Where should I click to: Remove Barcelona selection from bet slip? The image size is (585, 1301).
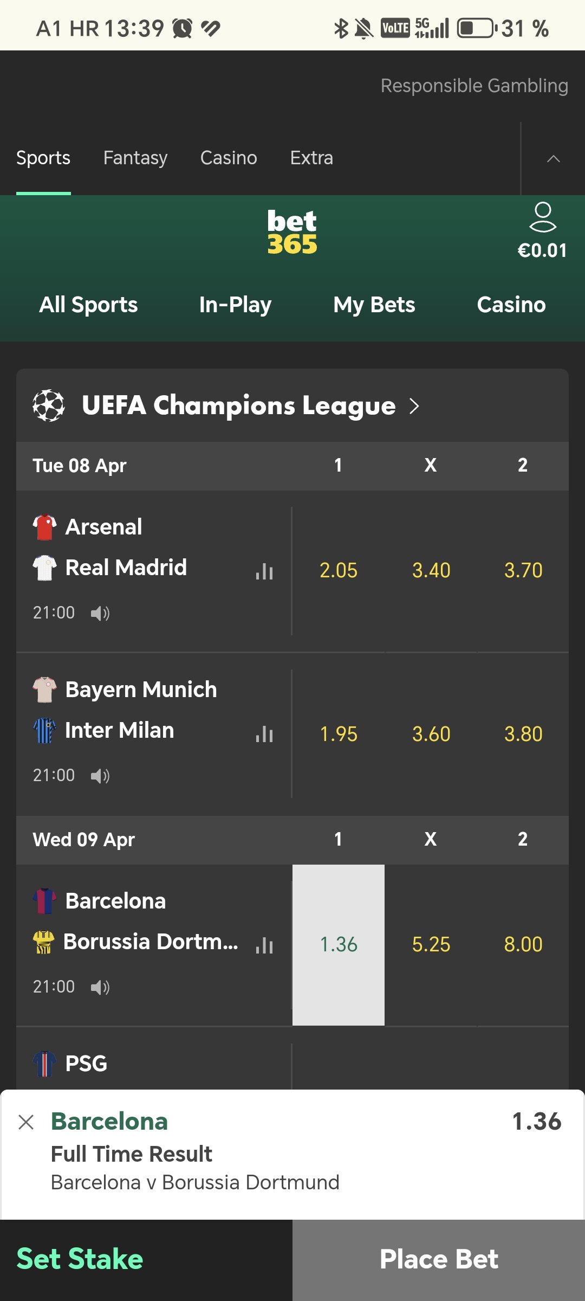(x=26, y=1122)
